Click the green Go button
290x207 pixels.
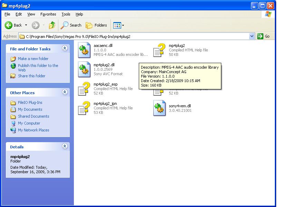[x=263, y=36]
